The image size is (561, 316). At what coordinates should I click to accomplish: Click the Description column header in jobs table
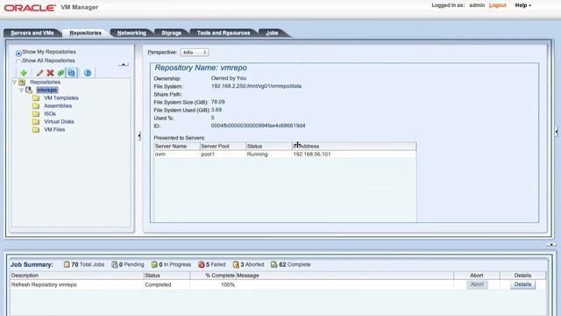(77, 275)
